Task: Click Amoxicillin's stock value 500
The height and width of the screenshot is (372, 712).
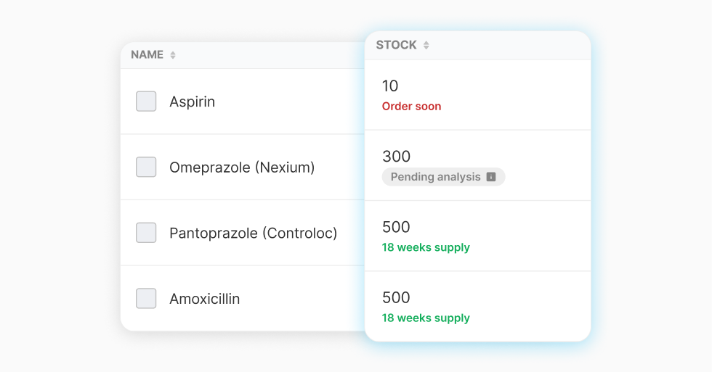Action: click(x=396, y=297)
